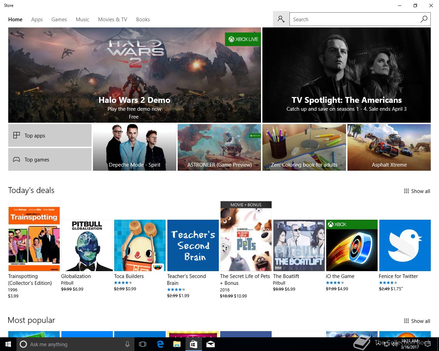Click the Toca Builders $0.99 price
Image resolution: width=439 pixels, height=351 pixels.
[131, 289]
